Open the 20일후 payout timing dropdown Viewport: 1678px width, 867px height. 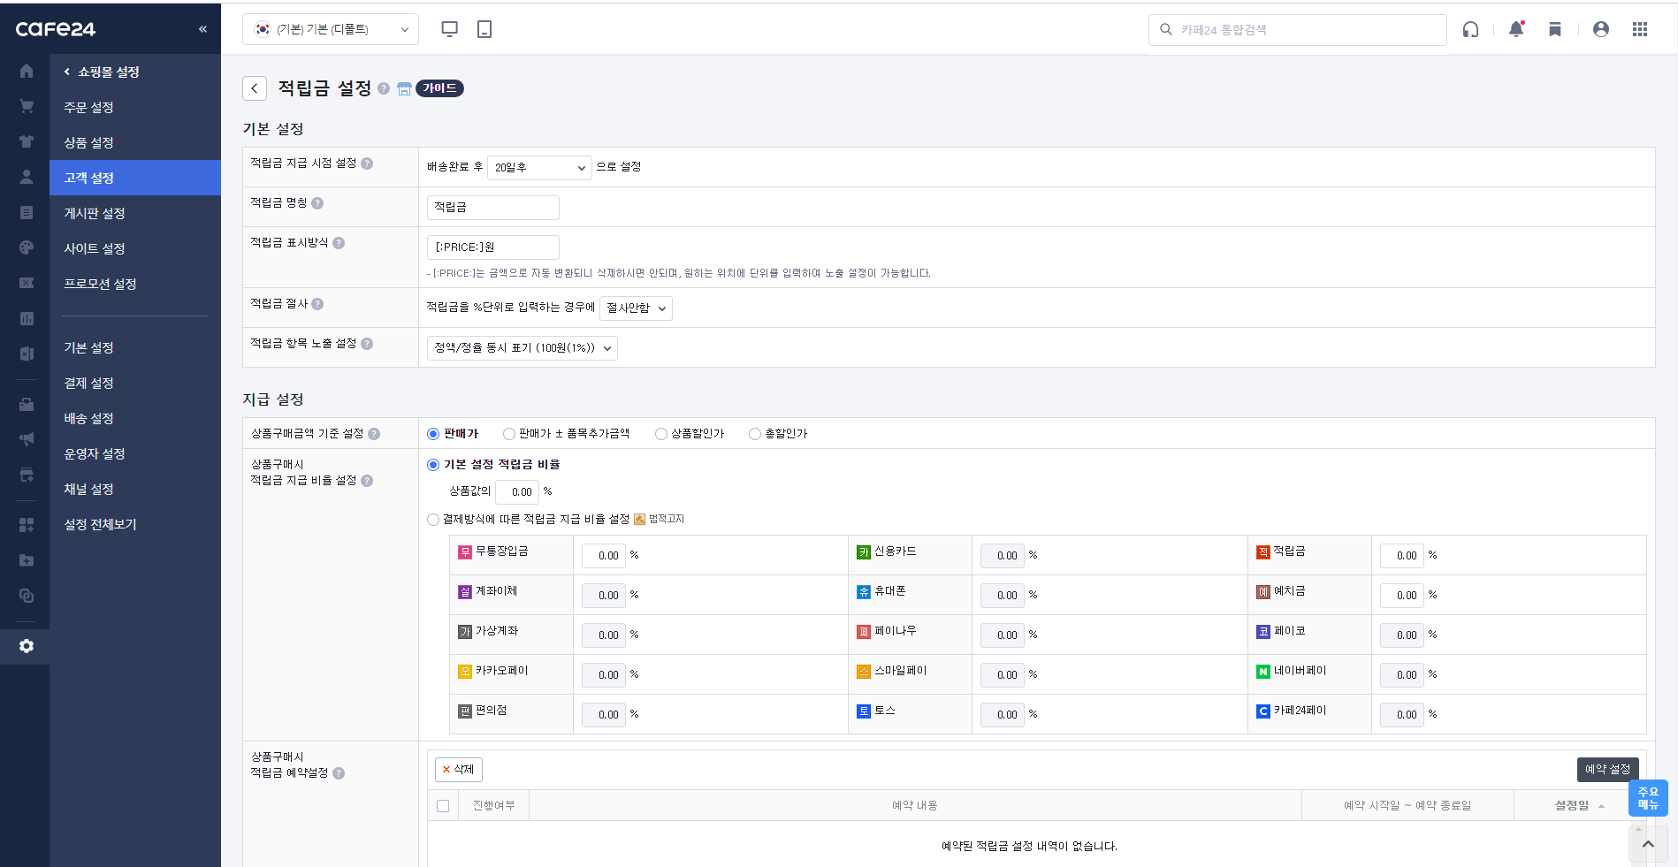click(539, 167)
